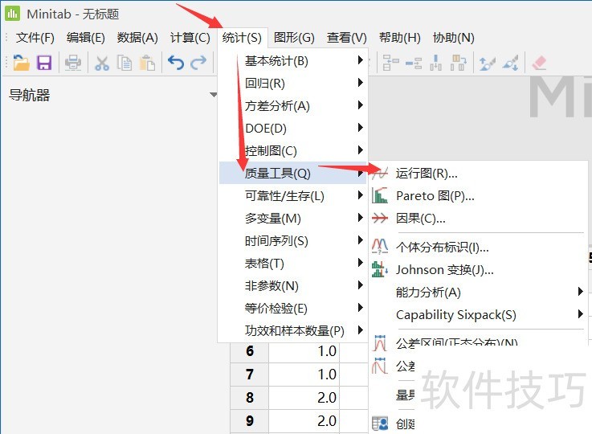The height and width of the screenshot is (434, 592).
Task: Click the individual distribution identification icon
Action: point(380,246)
